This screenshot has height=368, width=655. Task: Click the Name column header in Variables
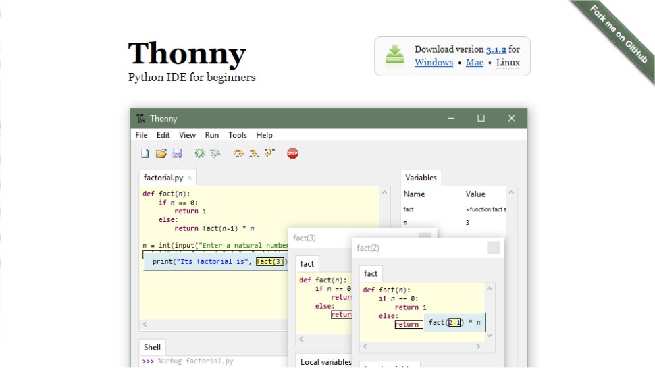click(431, 194)
